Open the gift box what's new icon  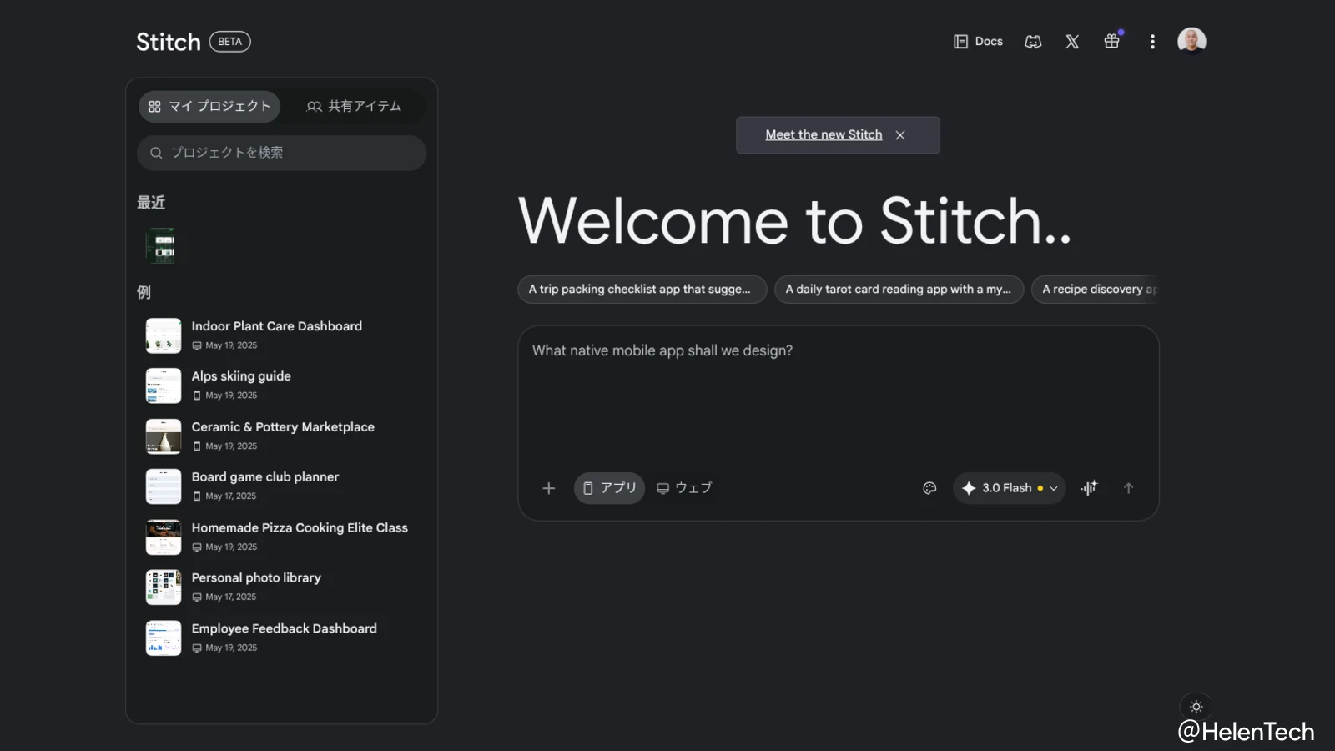(x=1111, y=42)
